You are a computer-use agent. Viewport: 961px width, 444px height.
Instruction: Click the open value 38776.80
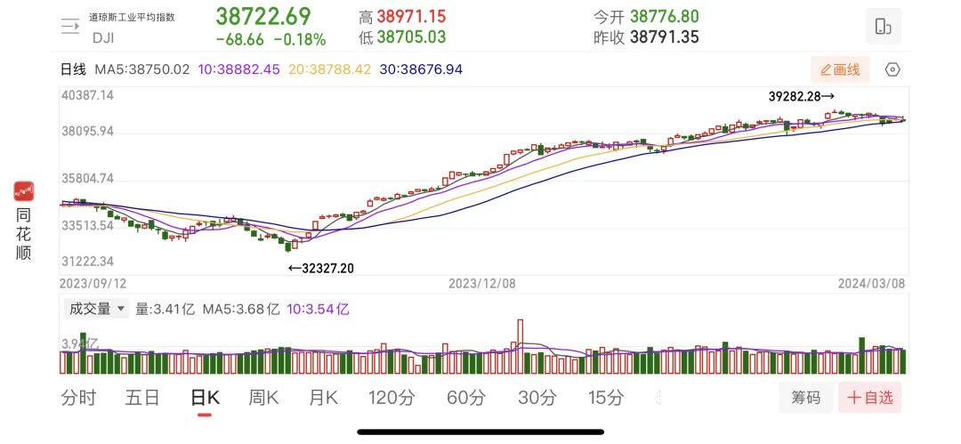point(665,17)
